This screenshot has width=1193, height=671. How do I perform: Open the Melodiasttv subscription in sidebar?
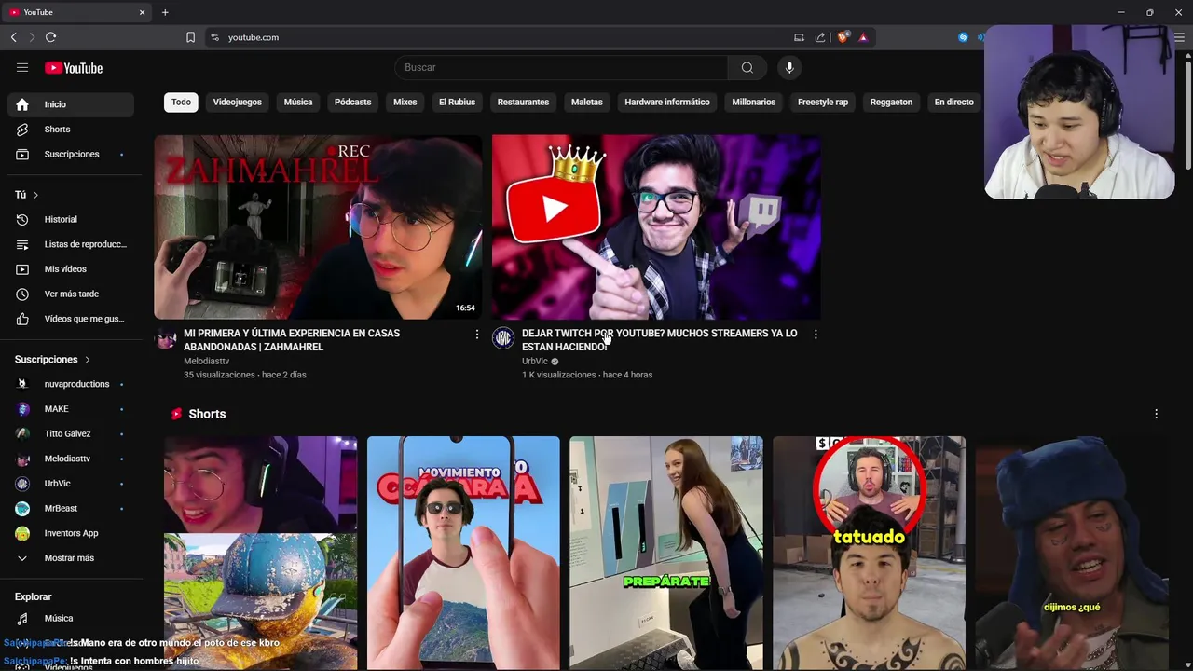coord(71,459)
